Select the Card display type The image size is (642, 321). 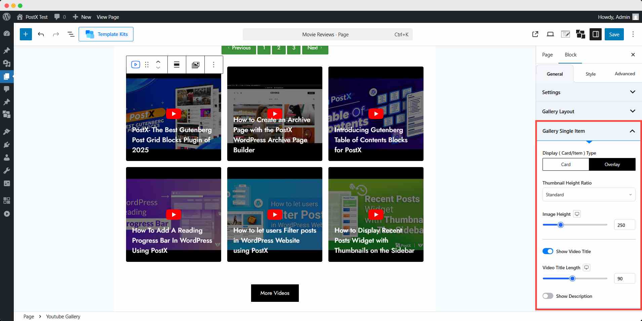(566, 164)
